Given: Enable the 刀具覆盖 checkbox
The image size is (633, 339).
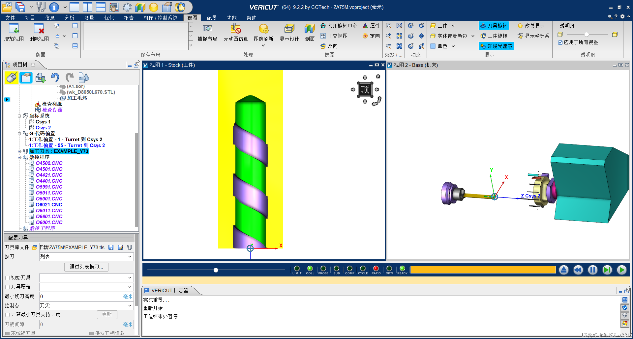Looking at the screenshot, I should [8, 287].
